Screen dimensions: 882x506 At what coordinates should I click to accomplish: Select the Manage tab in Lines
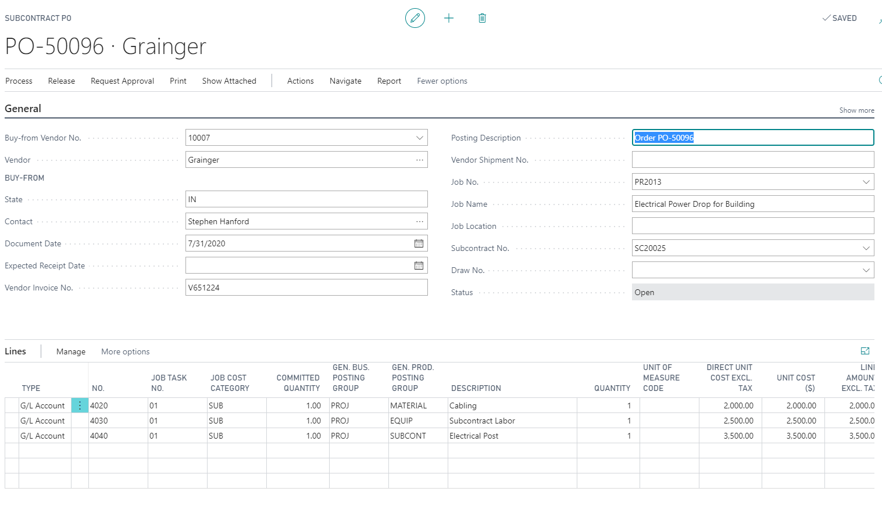pos(70,351)
